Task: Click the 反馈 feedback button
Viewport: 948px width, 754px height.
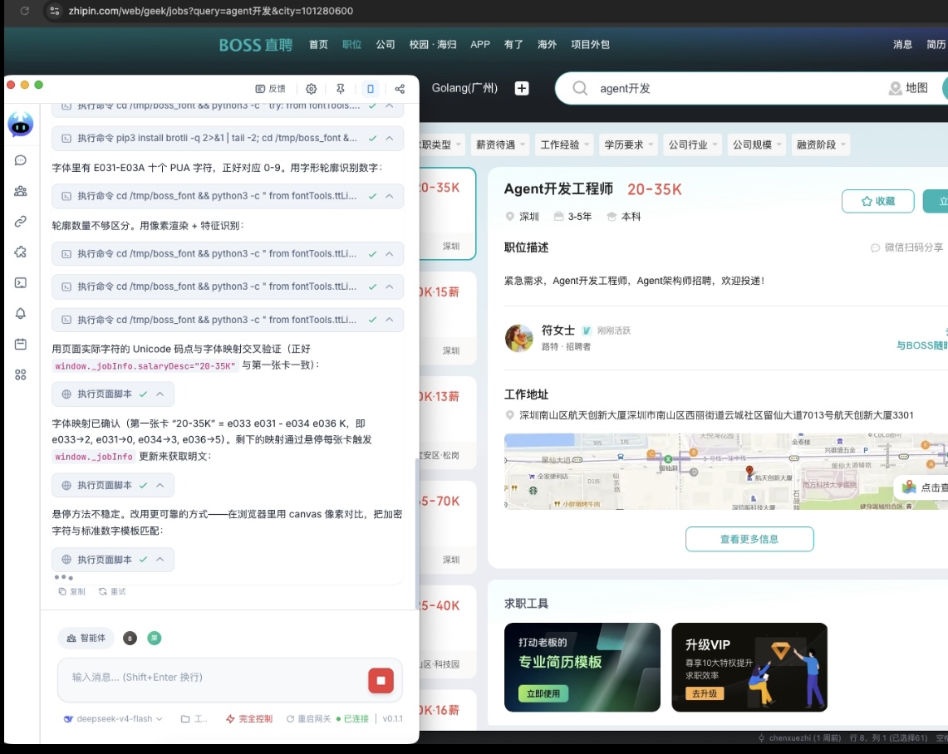Action: coord(270,89)
